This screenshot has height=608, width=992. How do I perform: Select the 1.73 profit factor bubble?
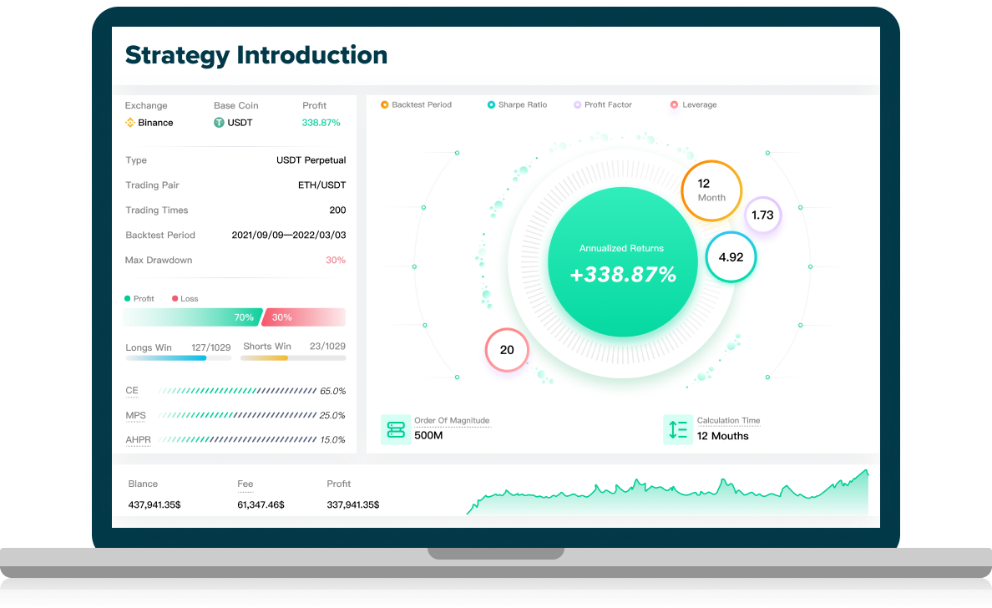coord(763,215)
